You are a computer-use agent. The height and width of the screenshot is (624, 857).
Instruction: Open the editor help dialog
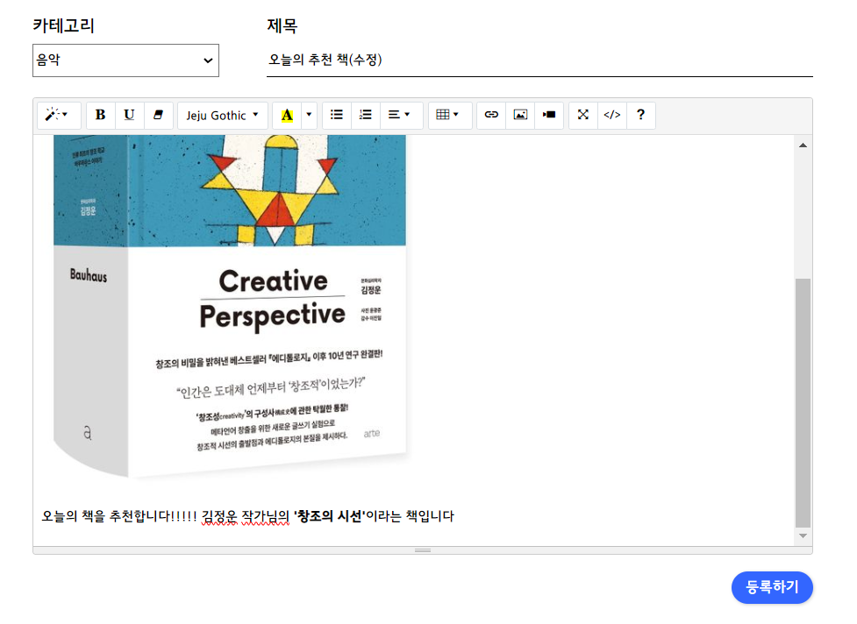click(x=641, y=115)
